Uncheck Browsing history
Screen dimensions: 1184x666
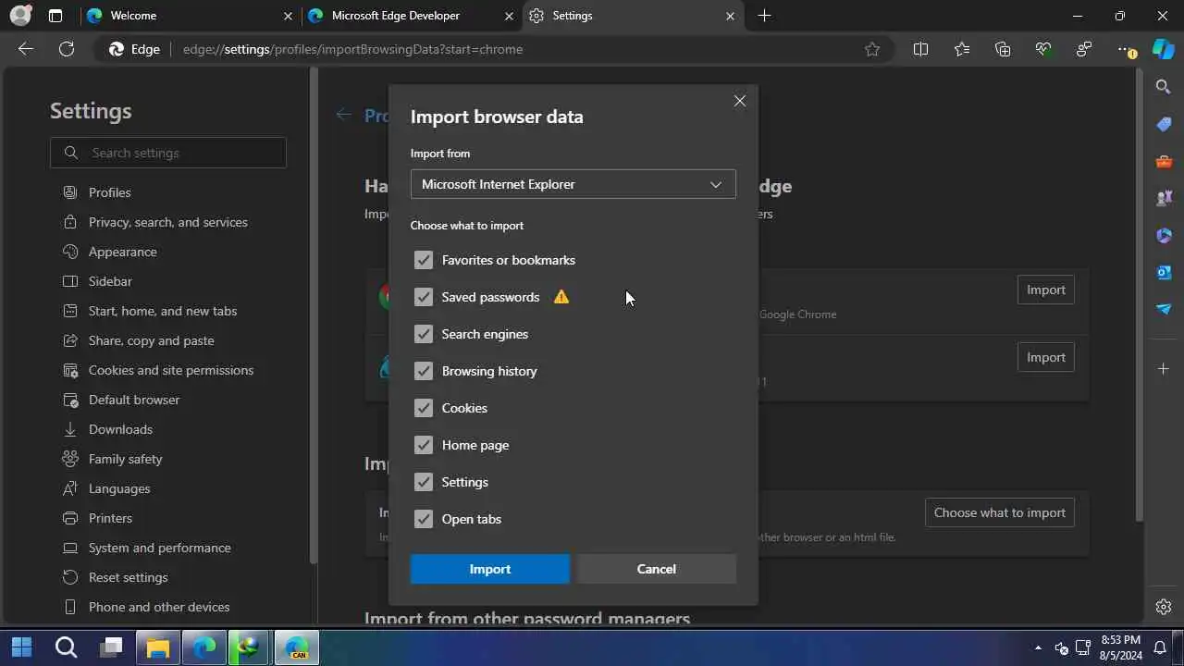424,371
